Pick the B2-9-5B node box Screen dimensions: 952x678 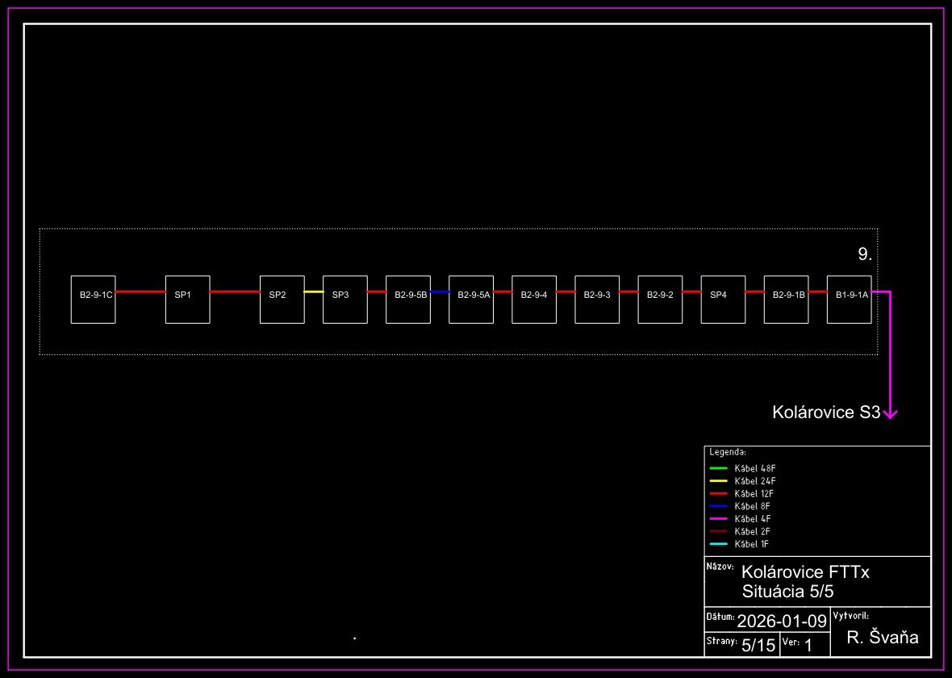(x=407, y=299)
